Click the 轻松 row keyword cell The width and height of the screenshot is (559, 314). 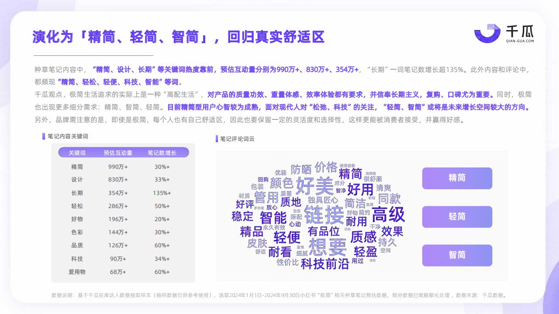(x=77, y=206)
